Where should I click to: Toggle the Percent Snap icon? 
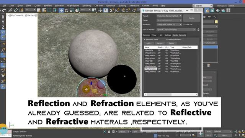tap(122, 10)
